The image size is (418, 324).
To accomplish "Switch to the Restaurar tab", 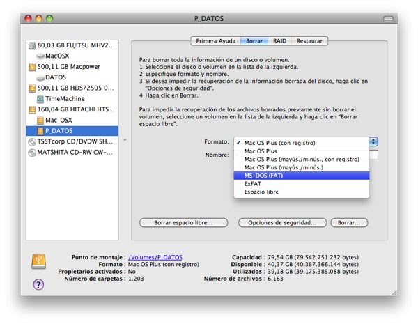I will coord(309,41).
